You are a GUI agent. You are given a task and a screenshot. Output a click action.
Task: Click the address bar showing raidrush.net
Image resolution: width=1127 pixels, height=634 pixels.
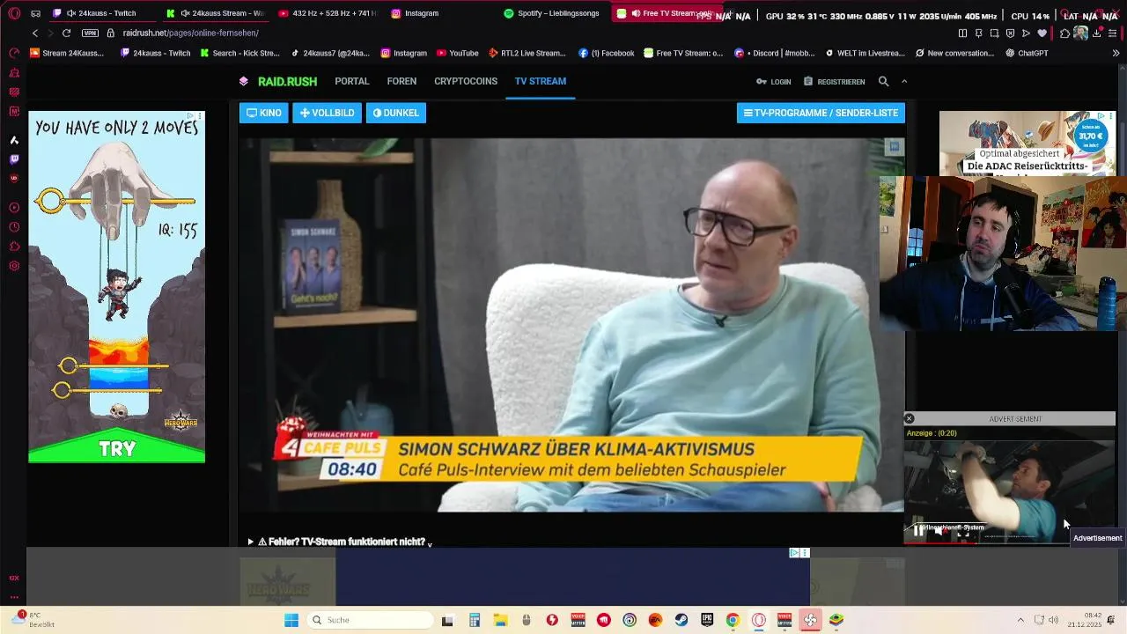click(x=190, y=33)
